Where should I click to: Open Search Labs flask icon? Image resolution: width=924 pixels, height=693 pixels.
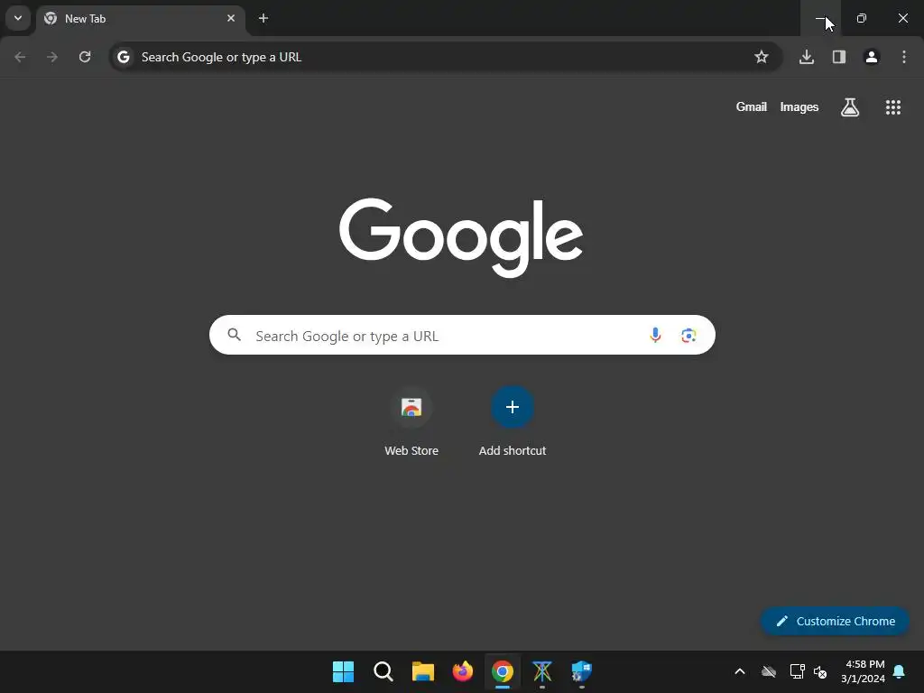tap(850, 107)
